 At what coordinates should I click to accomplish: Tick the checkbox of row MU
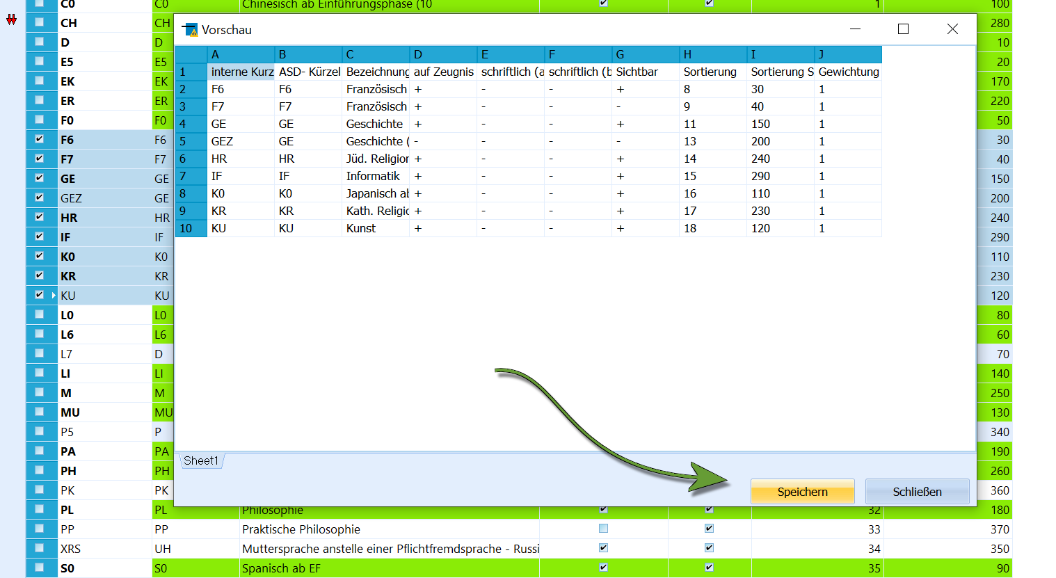click(40, 412)
